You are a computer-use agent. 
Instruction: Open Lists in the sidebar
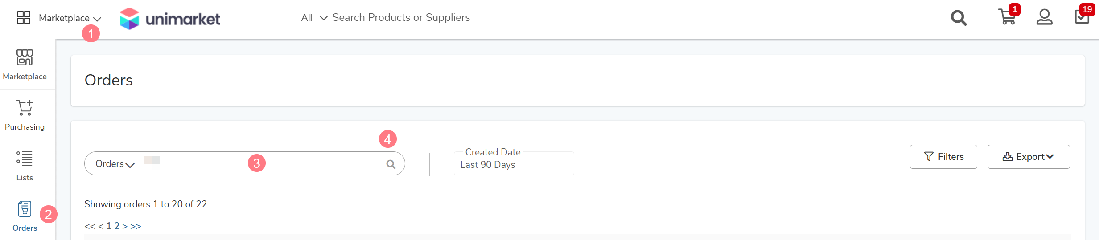point(25,166)
